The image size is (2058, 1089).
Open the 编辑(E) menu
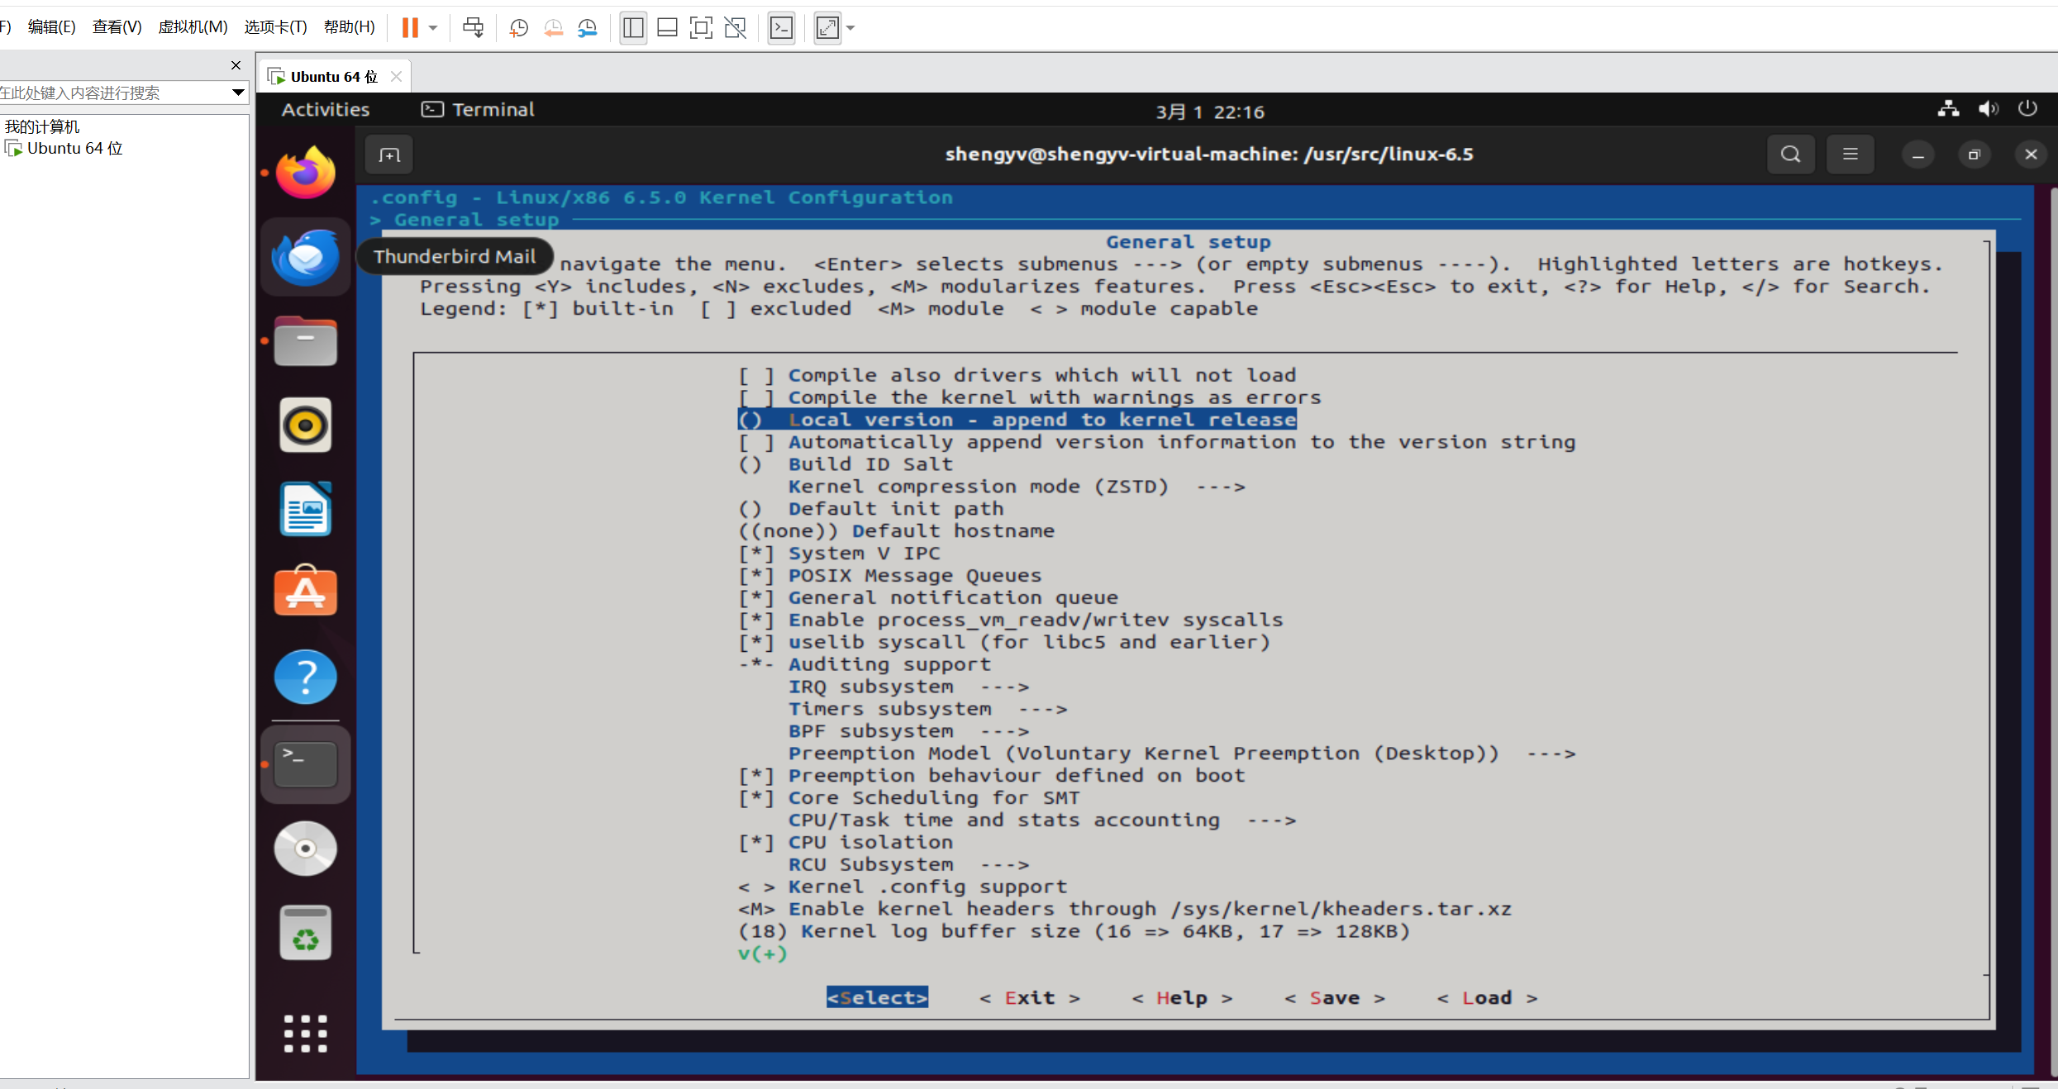(51, 27)
